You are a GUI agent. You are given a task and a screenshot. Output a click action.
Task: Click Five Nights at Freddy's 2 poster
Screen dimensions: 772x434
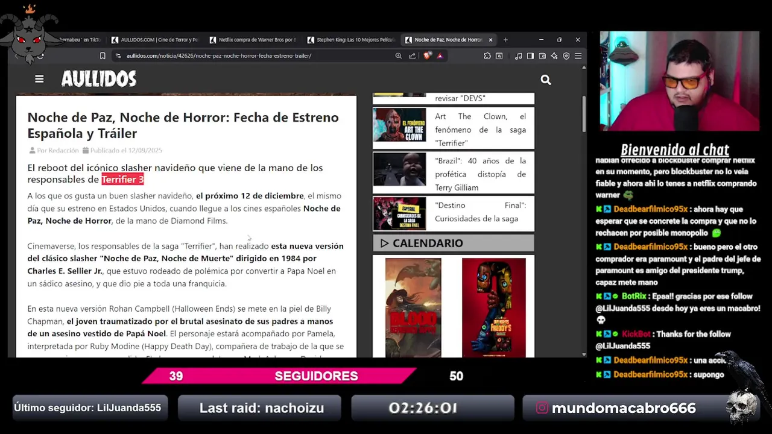point(493,307)
